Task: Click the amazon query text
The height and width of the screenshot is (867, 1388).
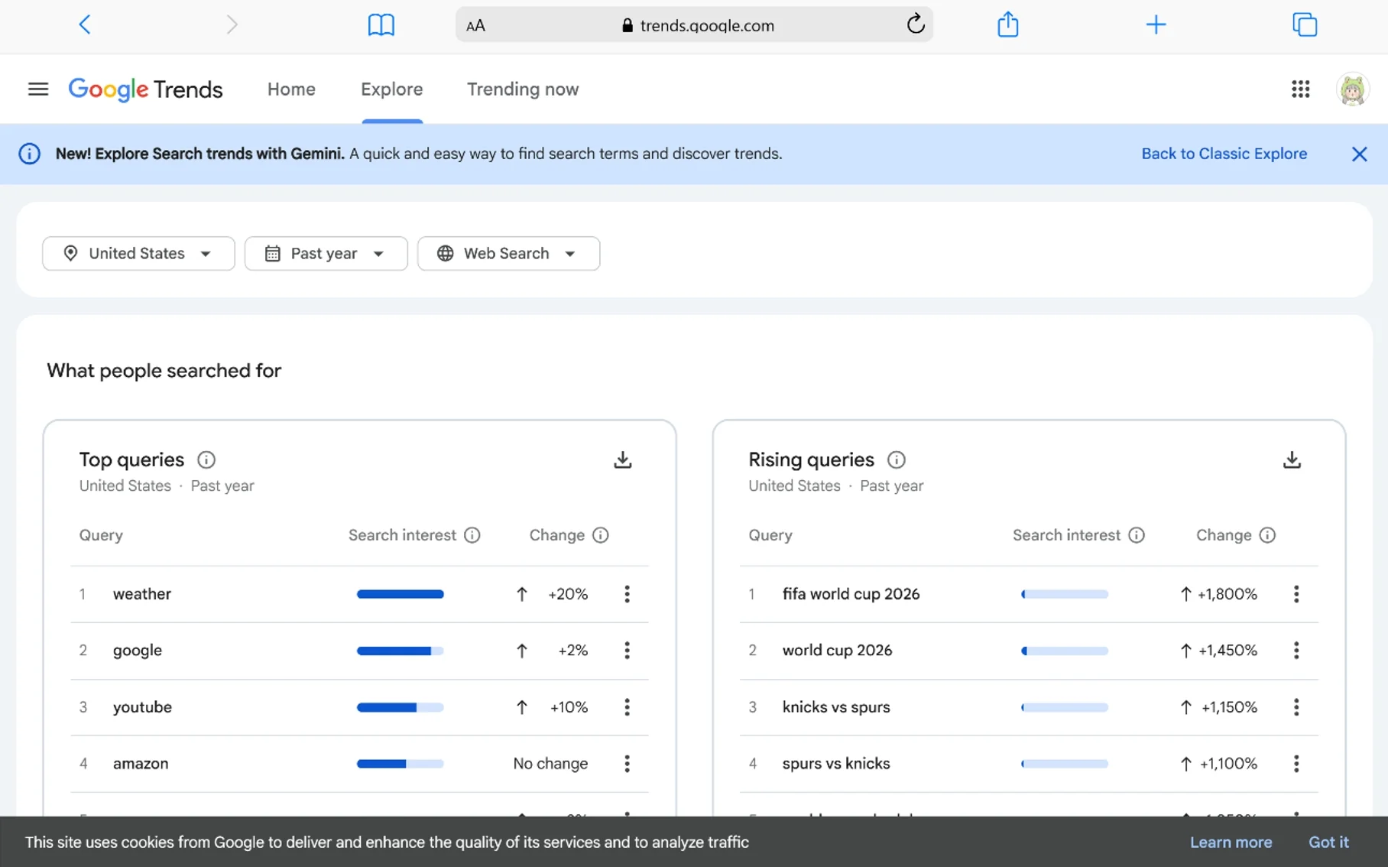Action: 141,764
